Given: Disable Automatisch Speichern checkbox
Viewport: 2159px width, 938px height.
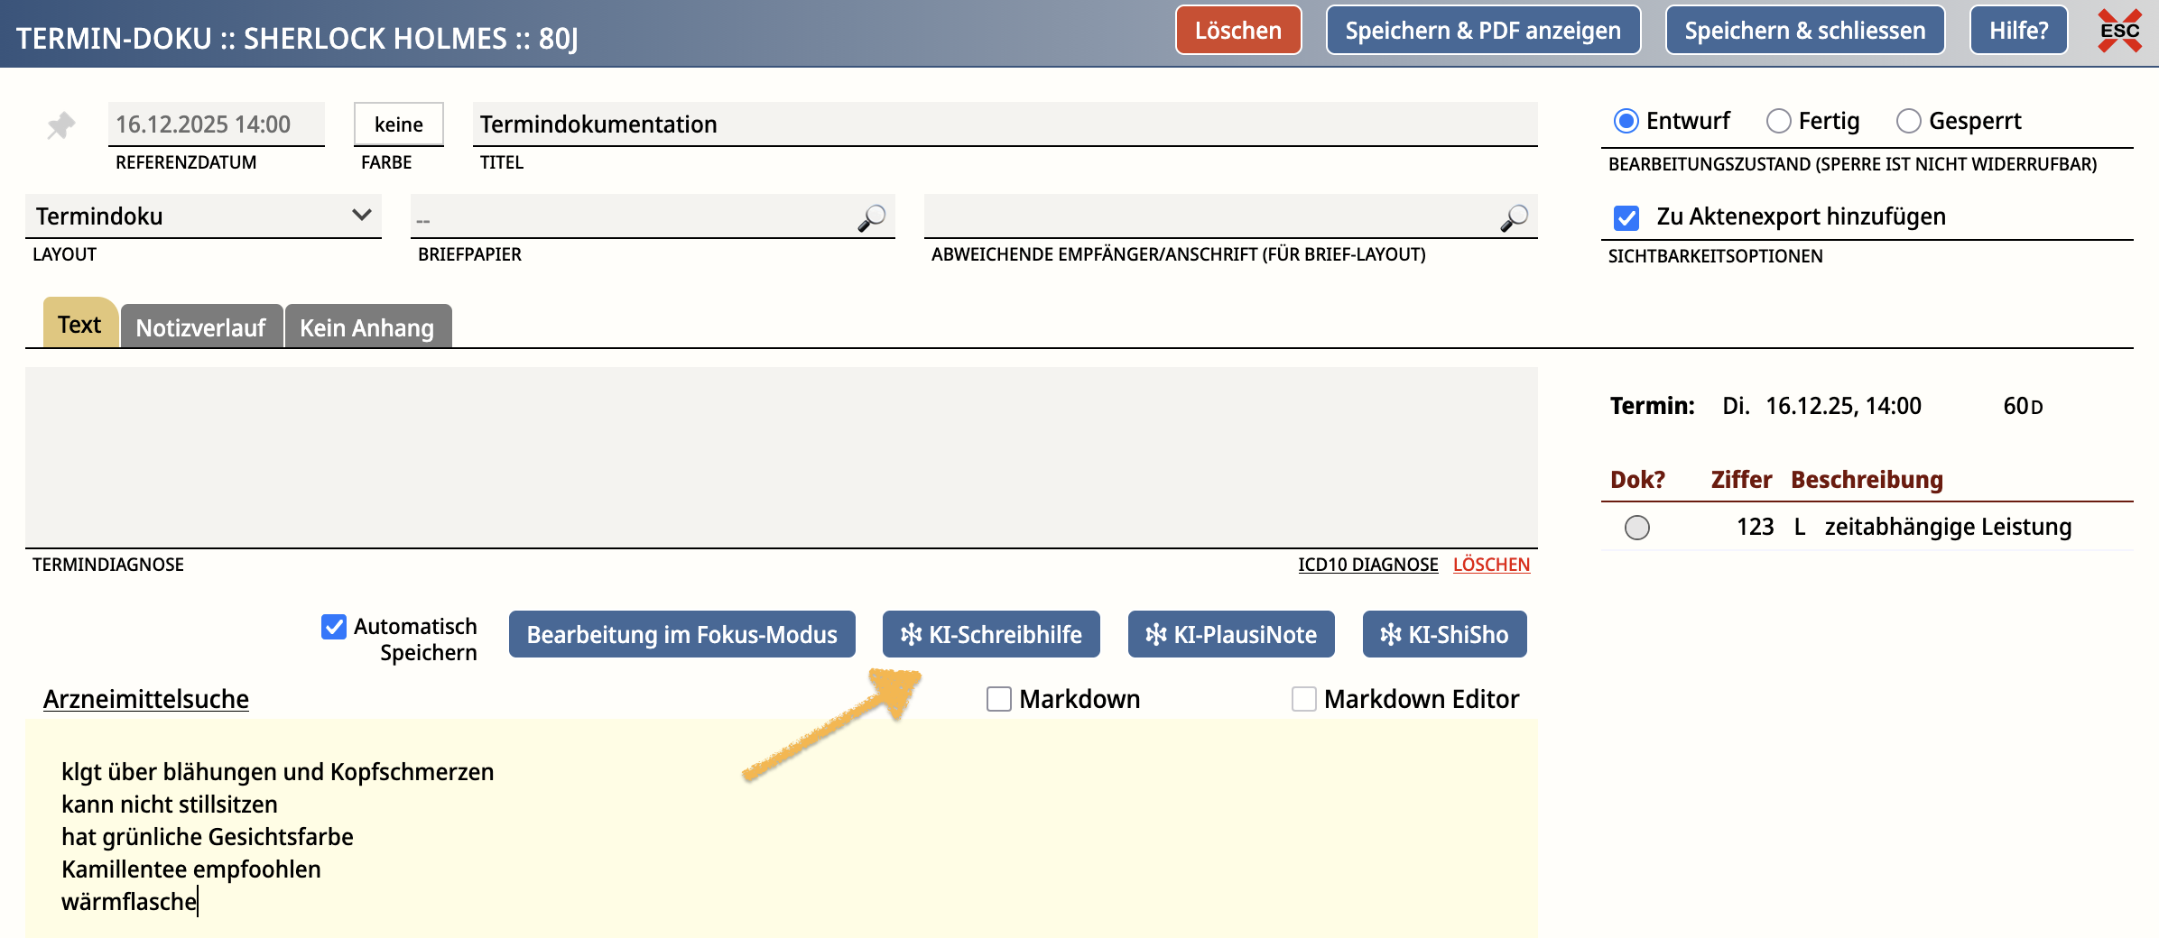Looking at the screenshot, I should (334, 627).
